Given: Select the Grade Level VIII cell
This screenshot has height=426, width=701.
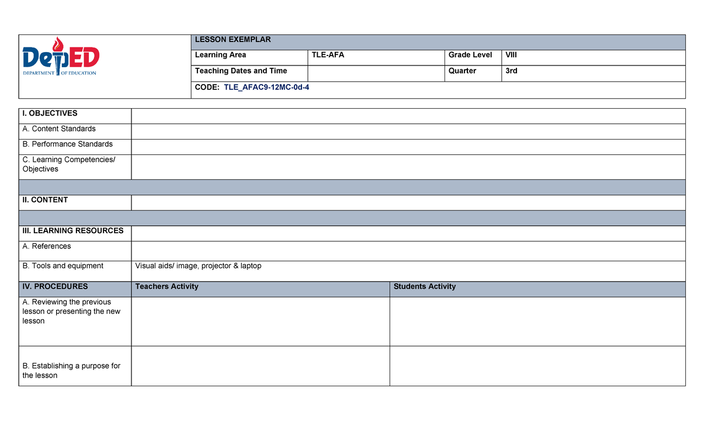Looking at the screenshot, I should pyautogui.click(x=511, y=55).
